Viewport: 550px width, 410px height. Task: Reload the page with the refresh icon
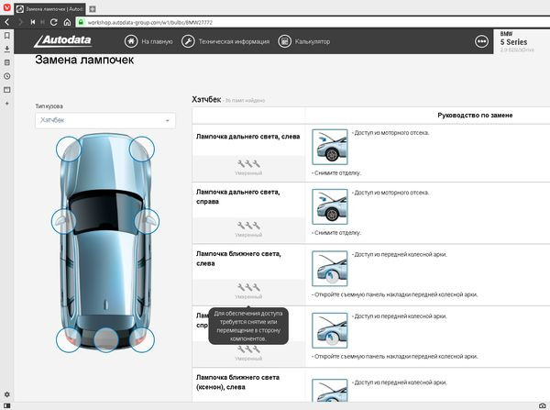54,22
